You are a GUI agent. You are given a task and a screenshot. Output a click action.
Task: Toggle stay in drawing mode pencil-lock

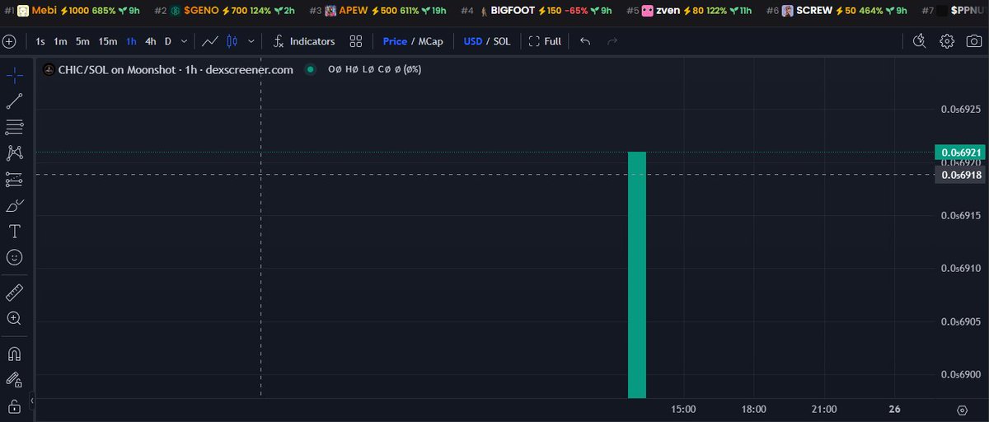[14, 379]
